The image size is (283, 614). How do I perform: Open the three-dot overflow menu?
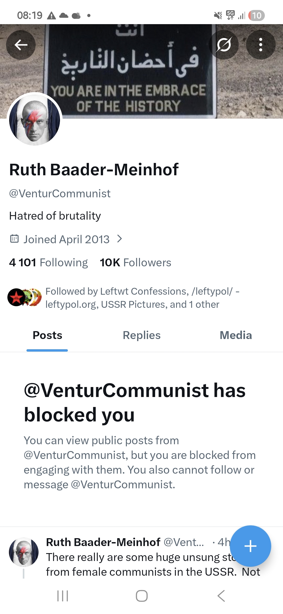(260, 45)
